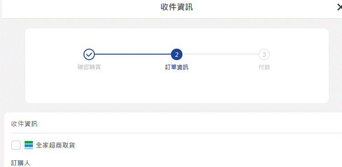Click the 收件資訊 dialog title
342x167 pixels.
(176, 7)
